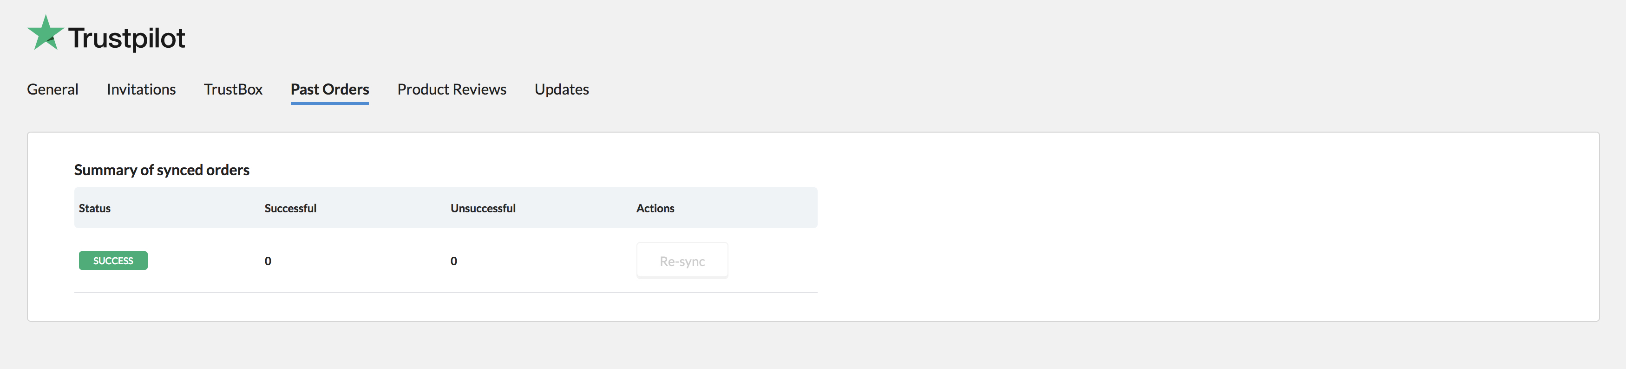Click the Summary of synced orders heading
The image size is (1626, 369).
click(x=162, y=170)
